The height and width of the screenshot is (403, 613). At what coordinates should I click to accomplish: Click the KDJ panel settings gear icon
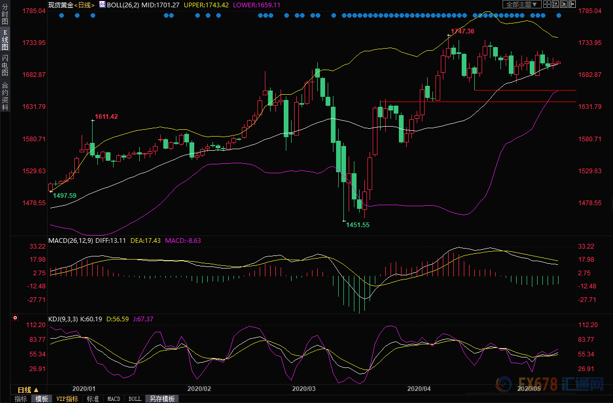pos(15,318)
